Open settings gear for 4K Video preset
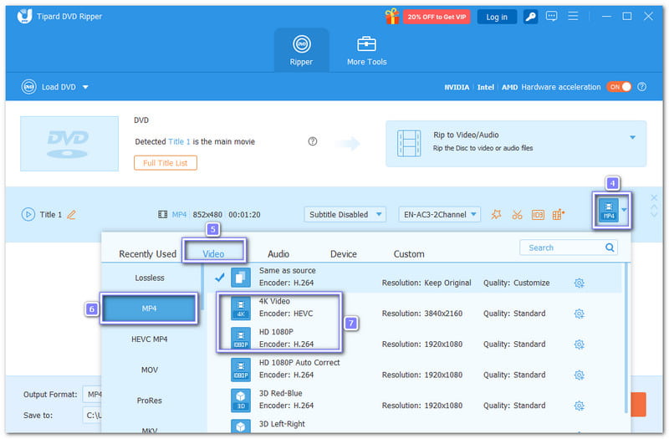 (x=579, y=314)
